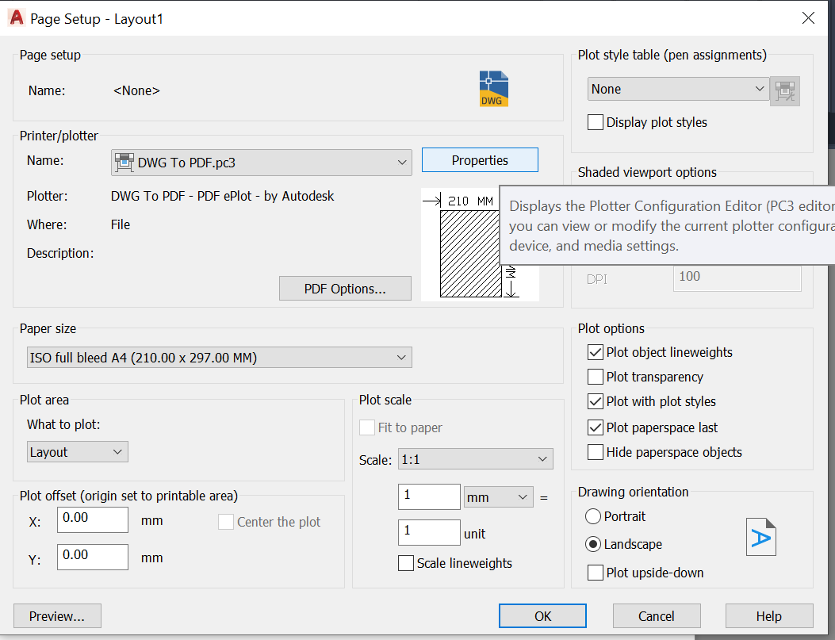Image resolution: width=835 pixels, height=640 pixels.
Task: Click the plotter icon in the printer name box
Action: [124, 163]
